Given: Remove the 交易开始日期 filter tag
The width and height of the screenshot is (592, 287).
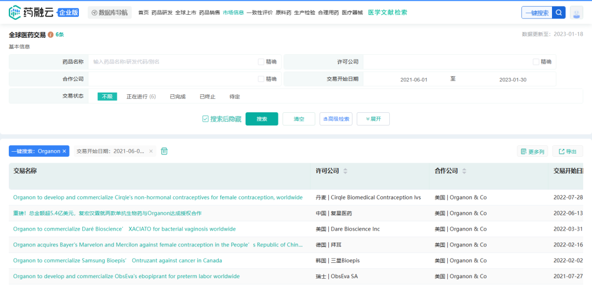Looking at the screenshot, I should pyautogui.click(x=151, y=151).
